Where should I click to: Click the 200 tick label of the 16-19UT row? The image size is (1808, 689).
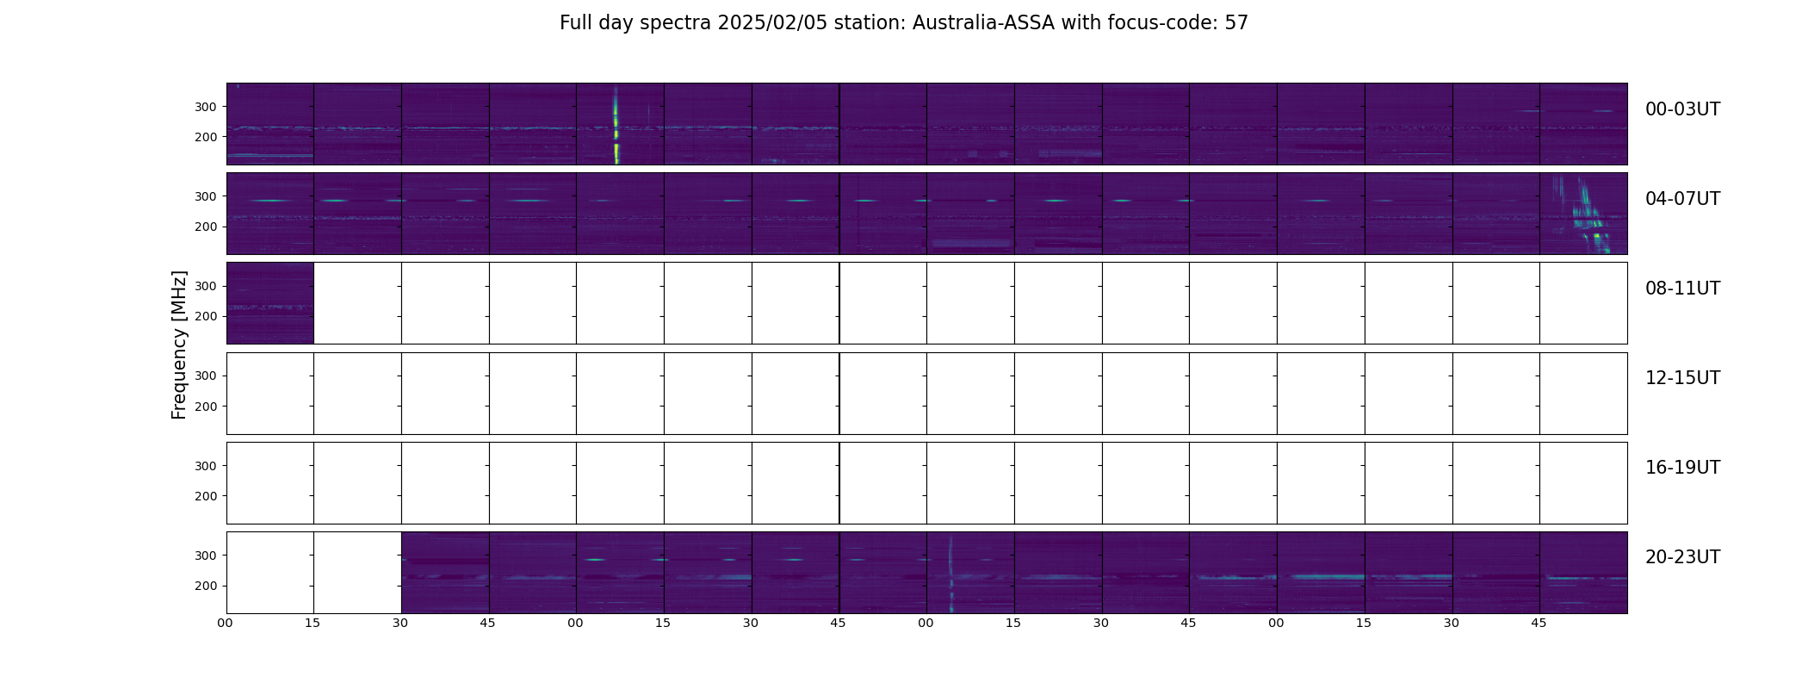pyautogui.click(x=206, y=496)
